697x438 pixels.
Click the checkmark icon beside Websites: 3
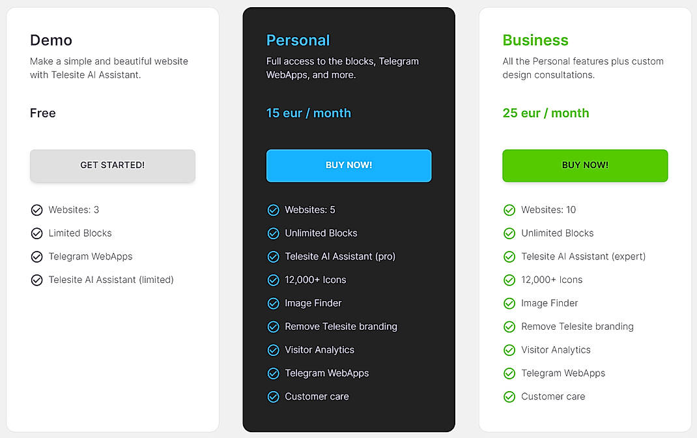[x=37, y=210]
